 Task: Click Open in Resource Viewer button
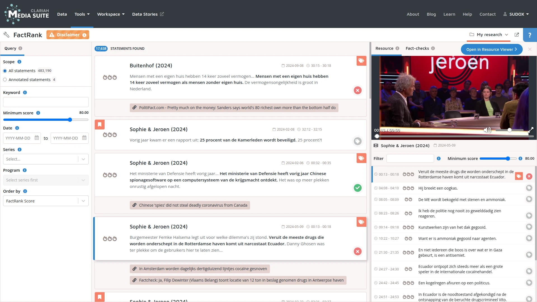(x=491, y=49)
